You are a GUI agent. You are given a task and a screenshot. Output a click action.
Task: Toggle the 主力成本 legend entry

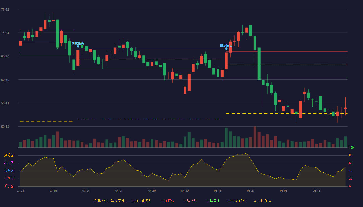click(x=236, y=201)
